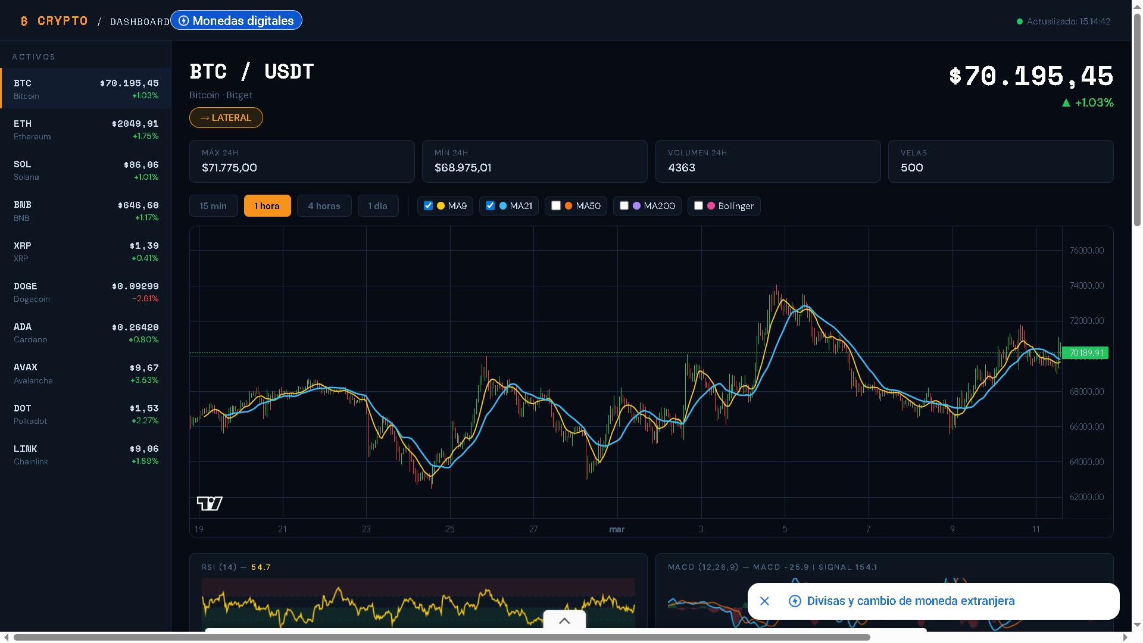Enable the Bollinger bands checkbox
Screen dimensions: 1143x643
698,206
